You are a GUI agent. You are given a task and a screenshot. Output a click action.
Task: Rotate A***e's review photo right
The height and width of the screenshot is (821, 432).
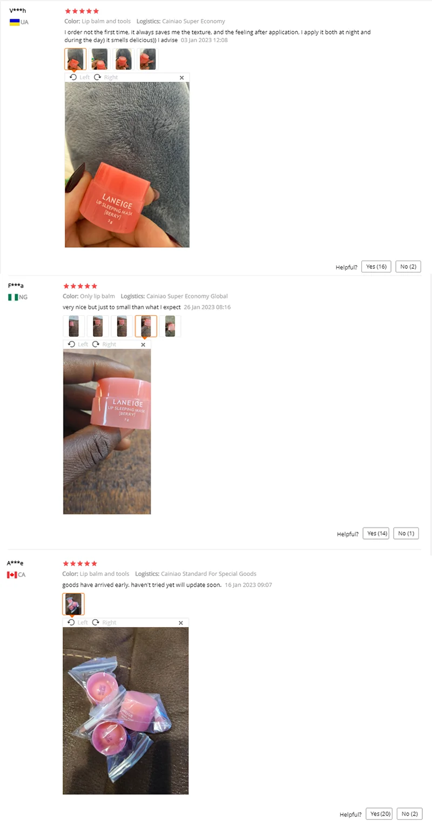pyautogui.click(x=104, y=622)
